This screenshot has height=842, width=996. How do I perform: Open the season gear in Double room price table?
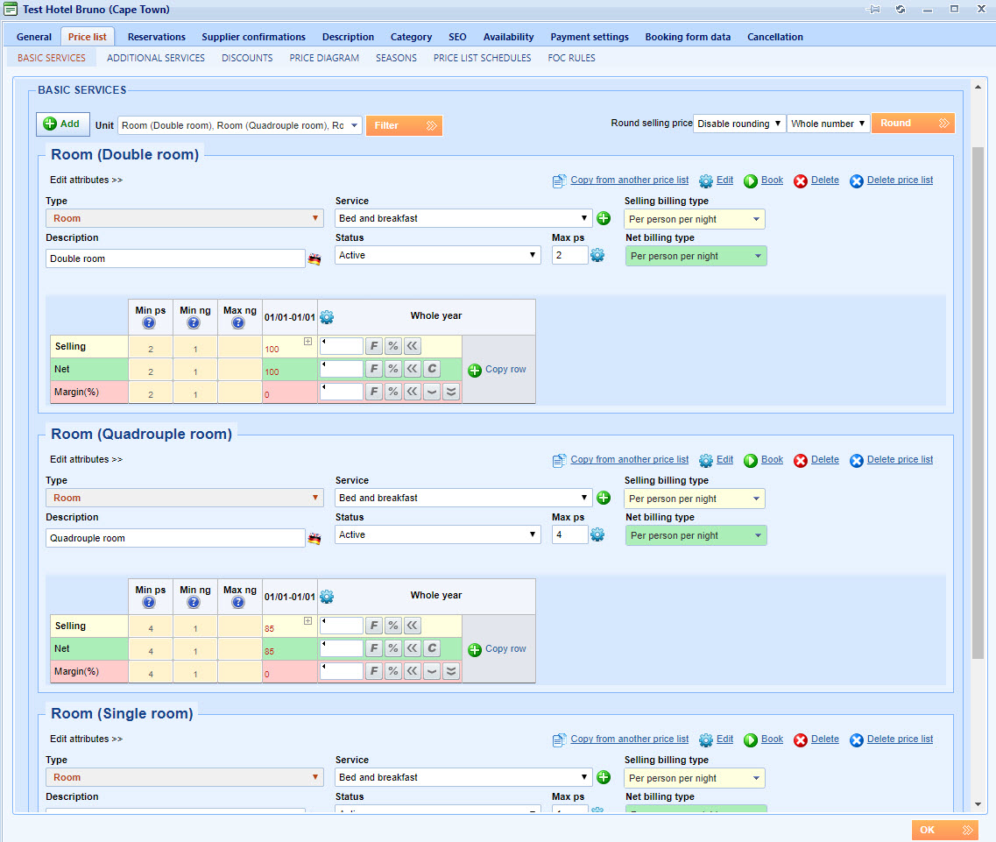point(327,317)
